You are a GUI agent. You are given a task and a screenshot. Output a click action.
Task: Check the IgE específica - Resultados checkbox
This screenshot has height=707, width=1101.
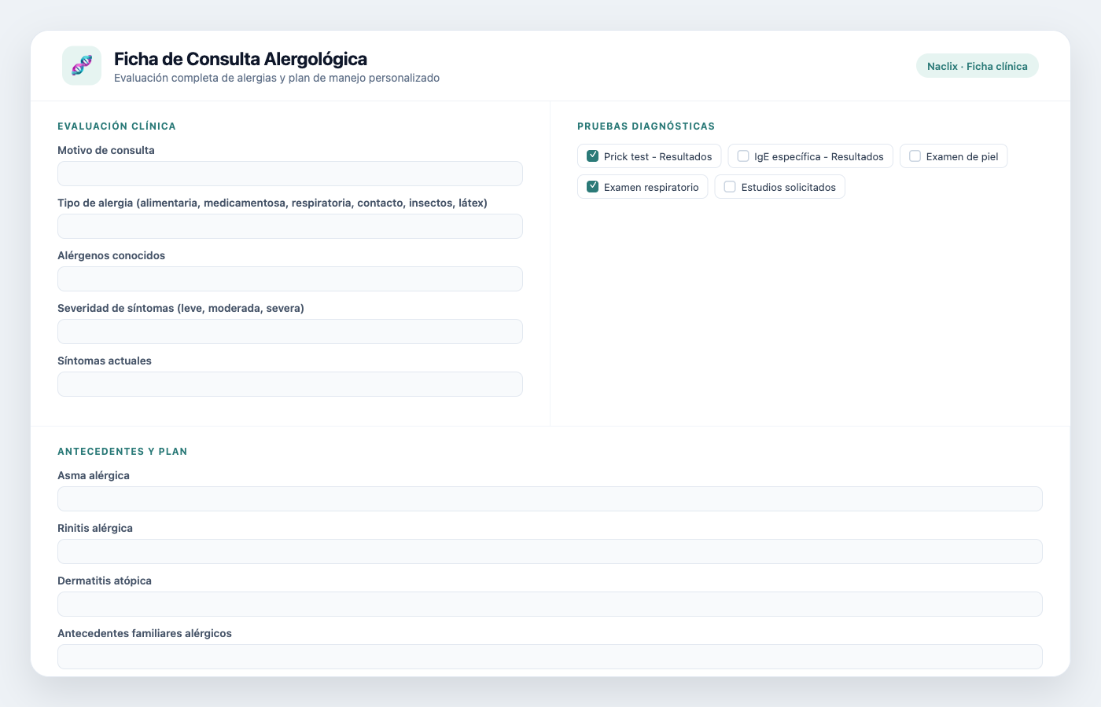[743, 156]
